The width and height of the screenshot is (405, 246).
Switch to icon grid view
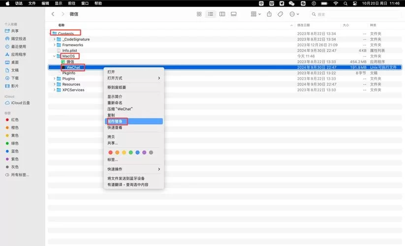coord(199,14)
